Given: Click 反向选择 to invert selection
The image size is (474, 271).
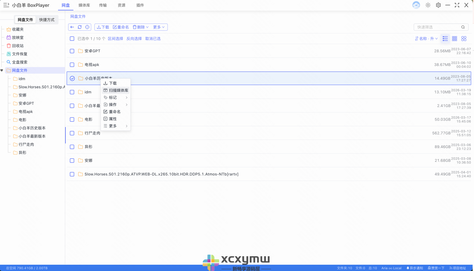Looking at the screenshot, I should click(134, 39).
